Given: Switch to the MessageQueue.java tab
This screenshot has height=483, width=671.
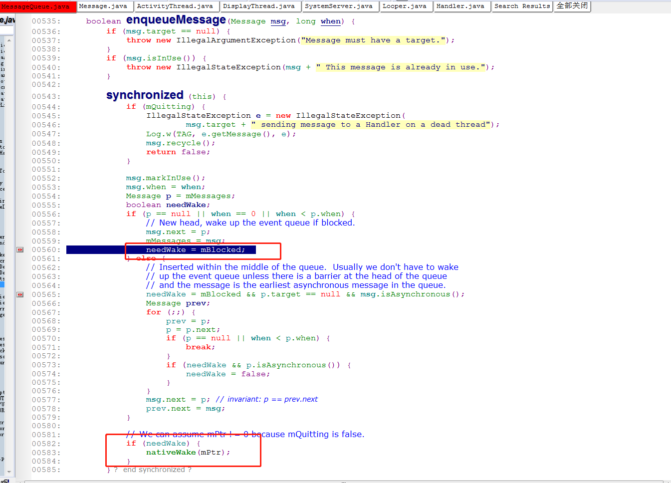Looking at the screenshot, I should click(x=38, y=6).
